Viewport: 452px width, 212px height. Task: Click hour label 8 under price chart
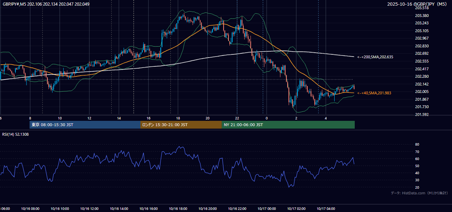pos(30,118)
